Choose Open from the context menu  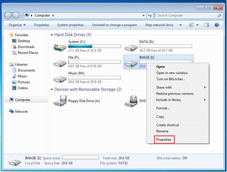pyautogui.click(x=160, y=67)
